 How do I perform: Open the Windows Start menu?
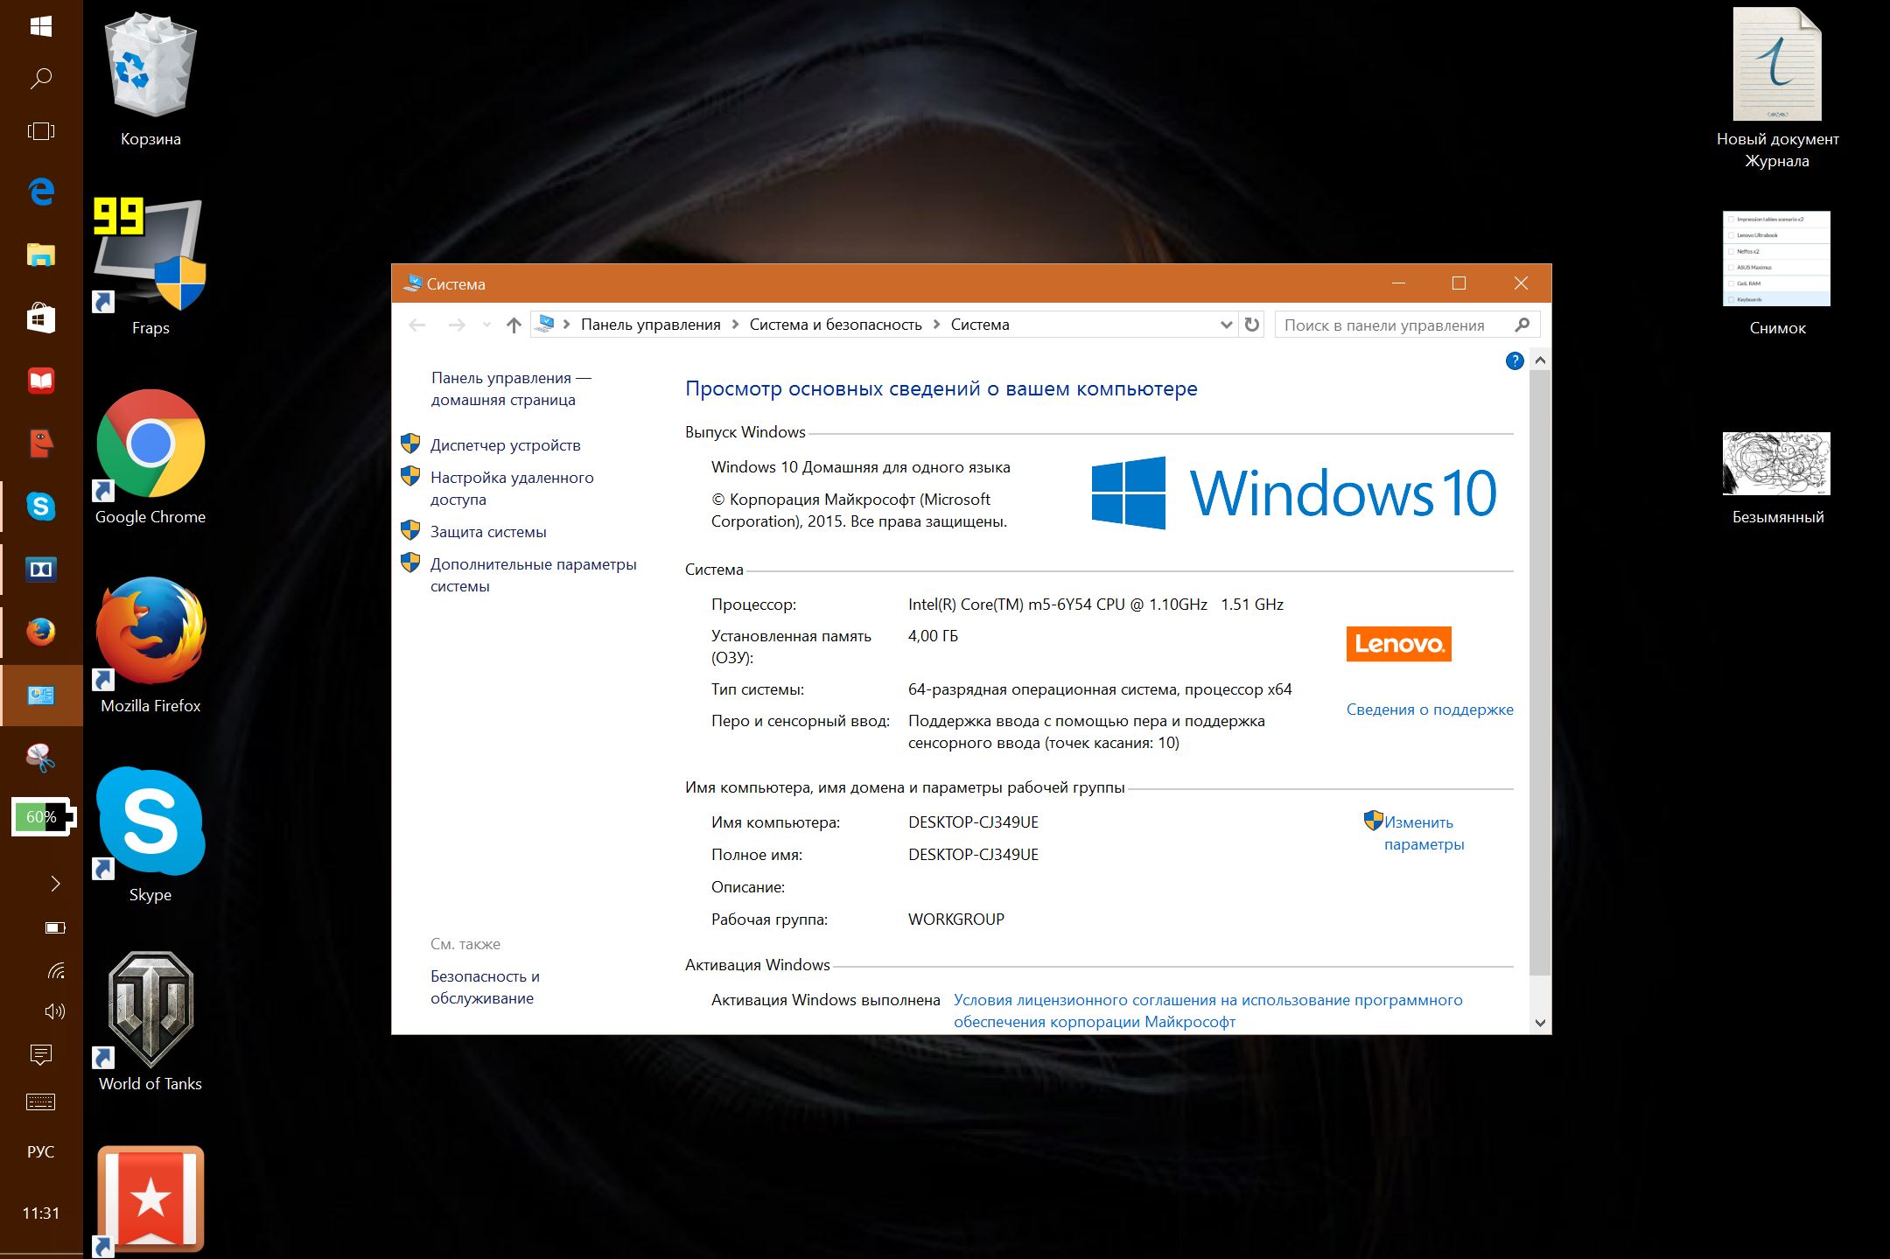pos(41,26)
